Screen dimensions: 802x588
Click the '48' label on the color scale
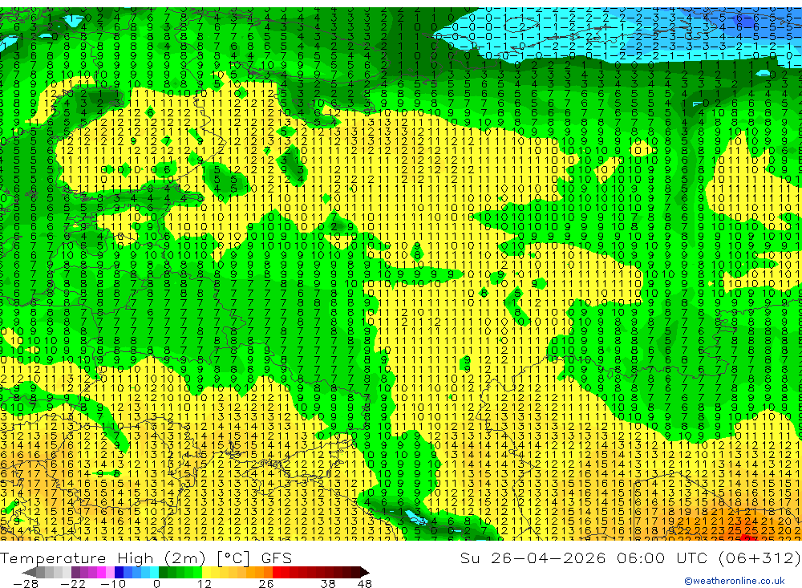[365, 584]
